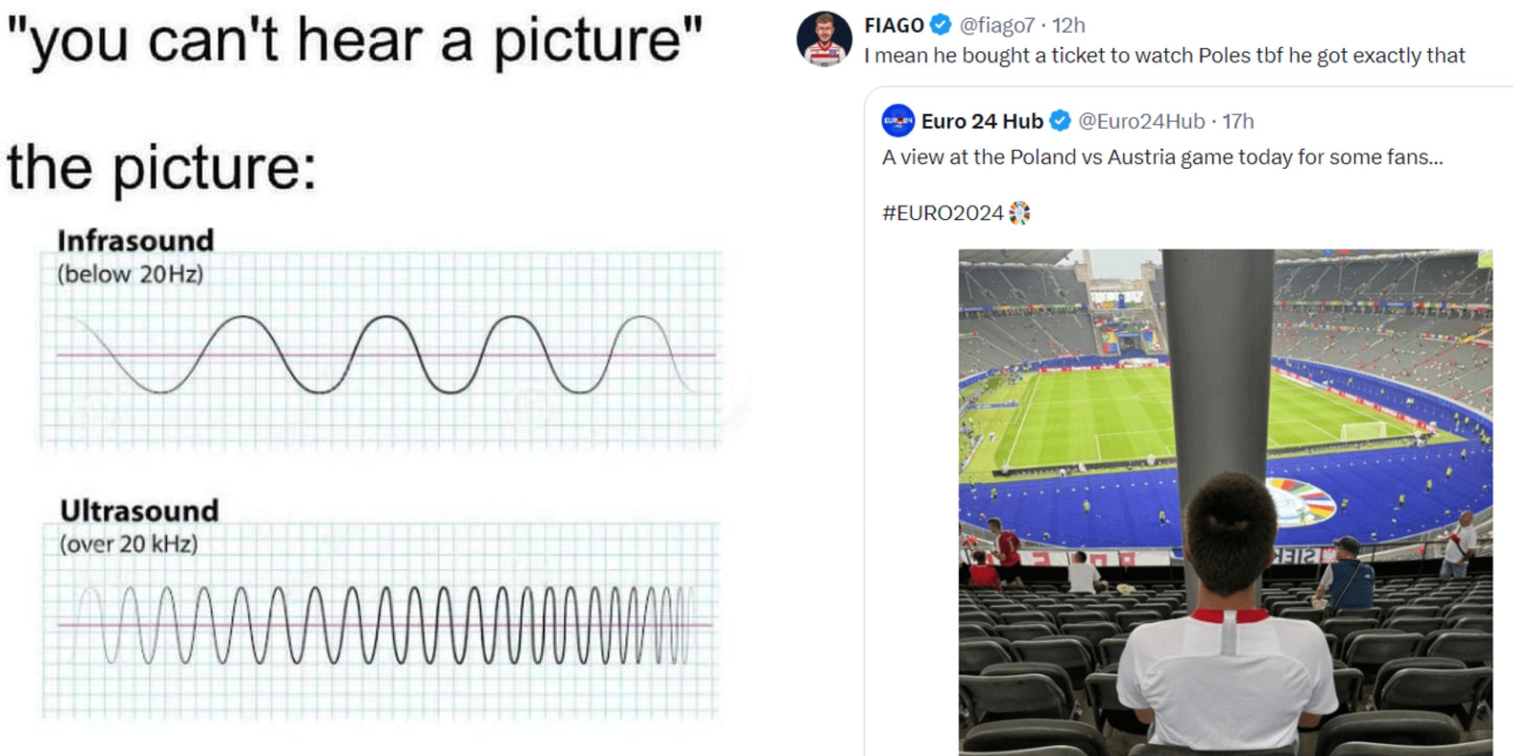
Task: Open the FIAGO display name link
Action: tap(894, 25)
